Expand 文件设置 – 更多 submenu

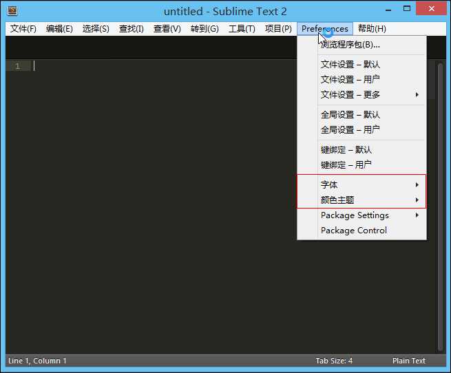click(362, 94)
